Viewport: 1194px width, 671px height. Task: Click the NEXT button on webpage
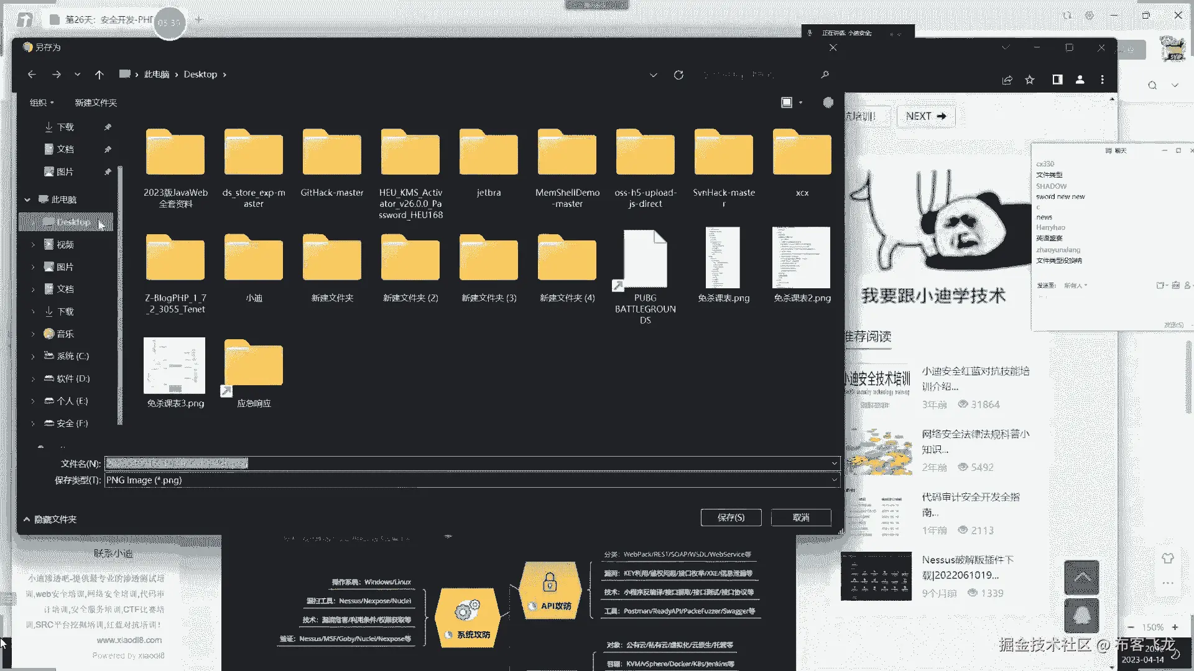coord(925,116)
